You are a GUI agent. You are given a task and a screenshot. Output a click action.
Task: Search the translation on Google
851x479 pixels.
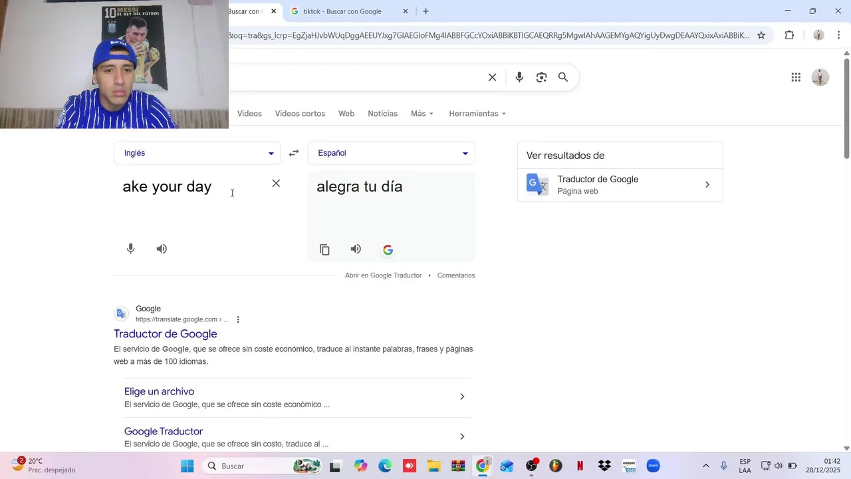click(x=388, y=249)
